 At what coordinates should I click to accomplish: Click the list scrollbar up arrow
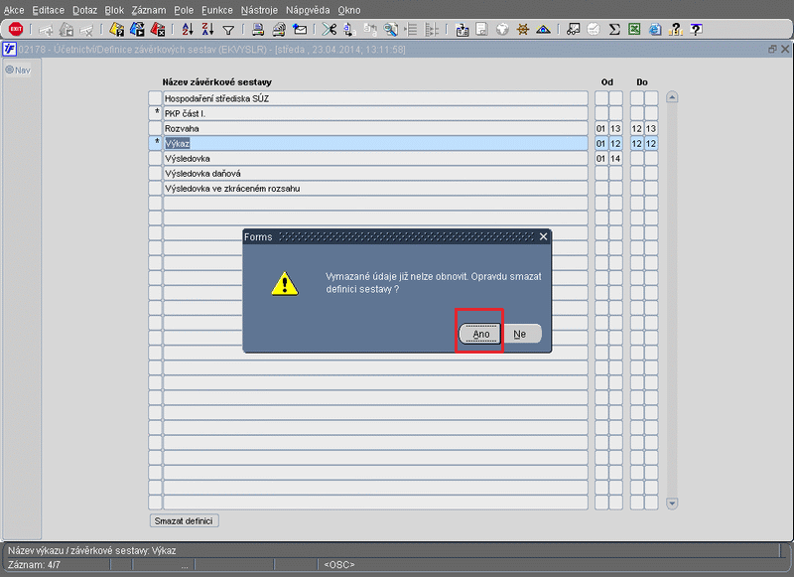point(672,97)
